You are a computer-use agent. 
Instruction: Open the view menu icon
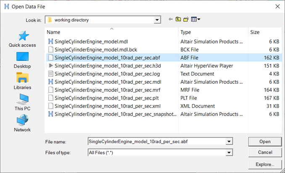(x=195, y=19)
